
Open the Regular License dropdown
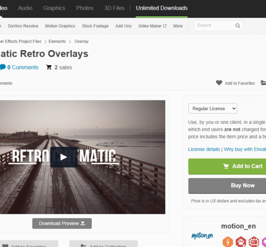tap(212, 108)
